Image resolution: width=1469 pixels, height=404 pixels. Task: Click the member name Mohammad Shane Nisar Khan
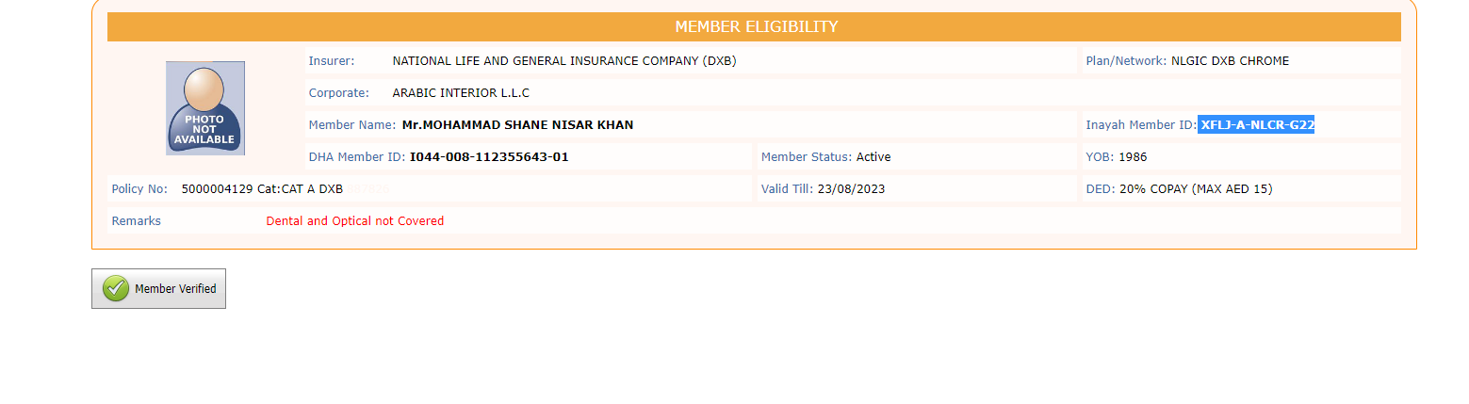click(x=517, y=125)
